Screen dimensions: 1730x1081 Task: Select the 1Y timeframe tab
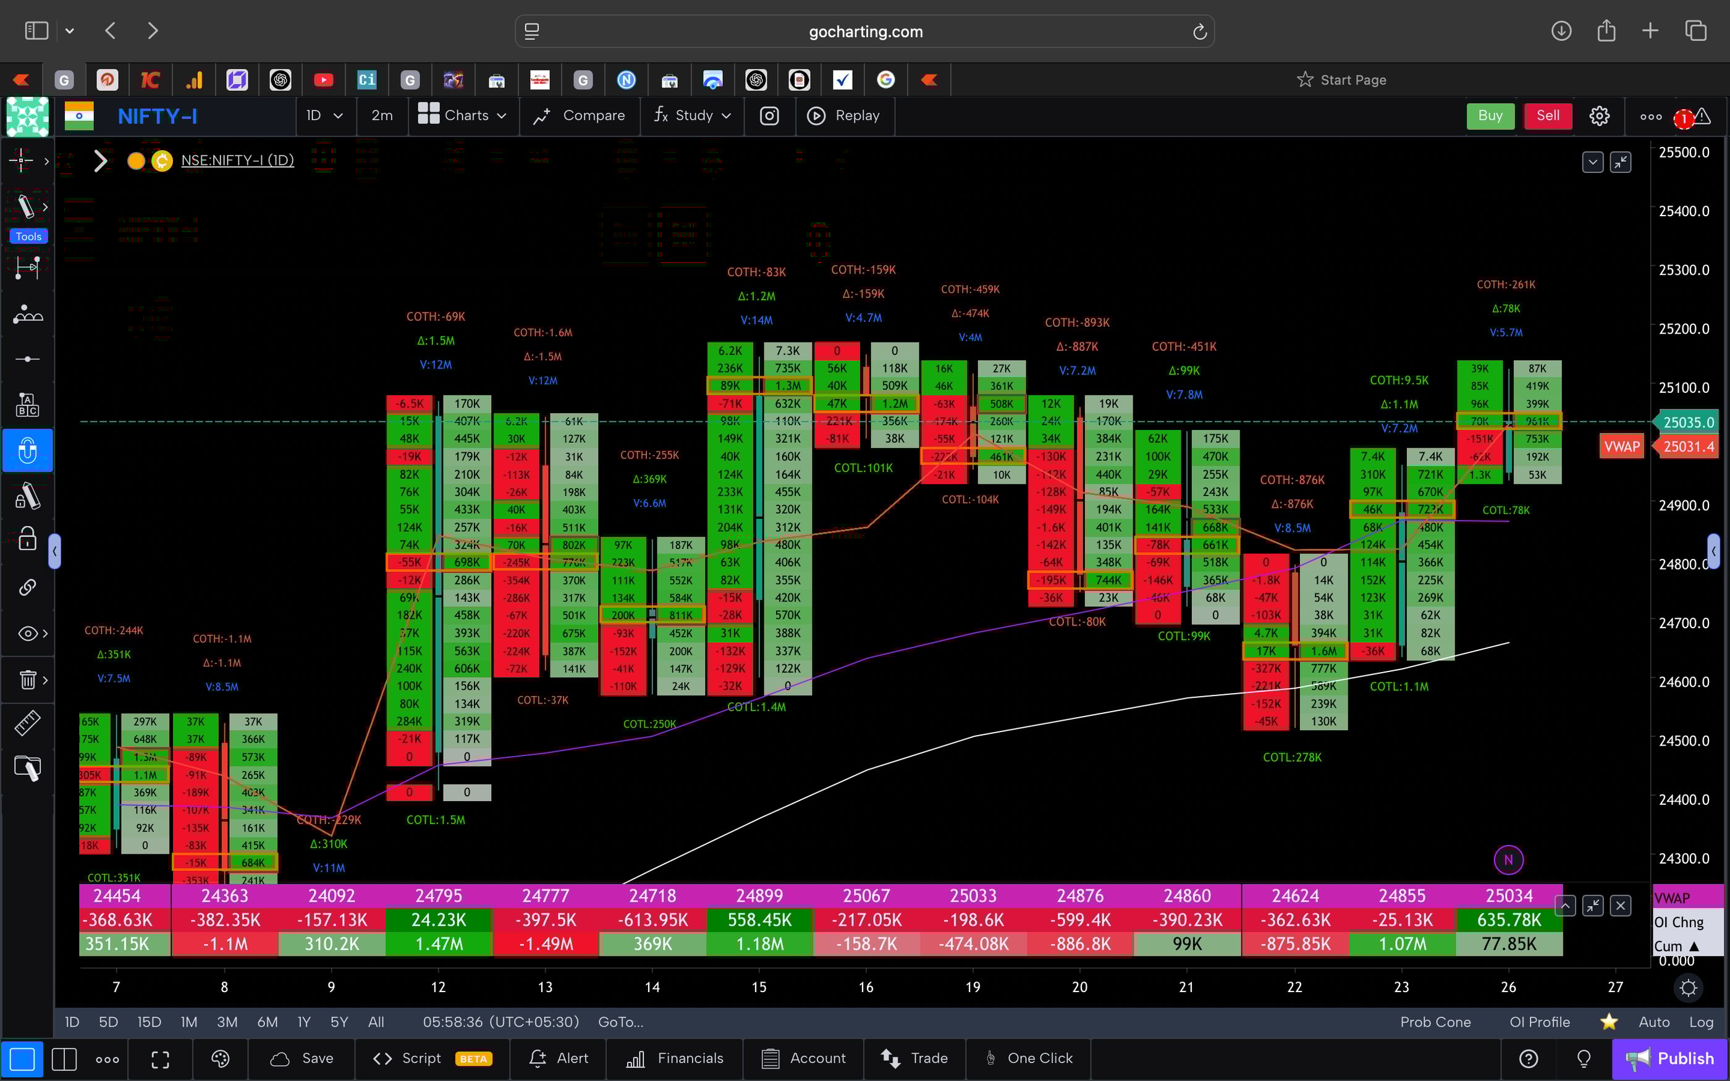pyautogui.click(x=303, y=1022)
